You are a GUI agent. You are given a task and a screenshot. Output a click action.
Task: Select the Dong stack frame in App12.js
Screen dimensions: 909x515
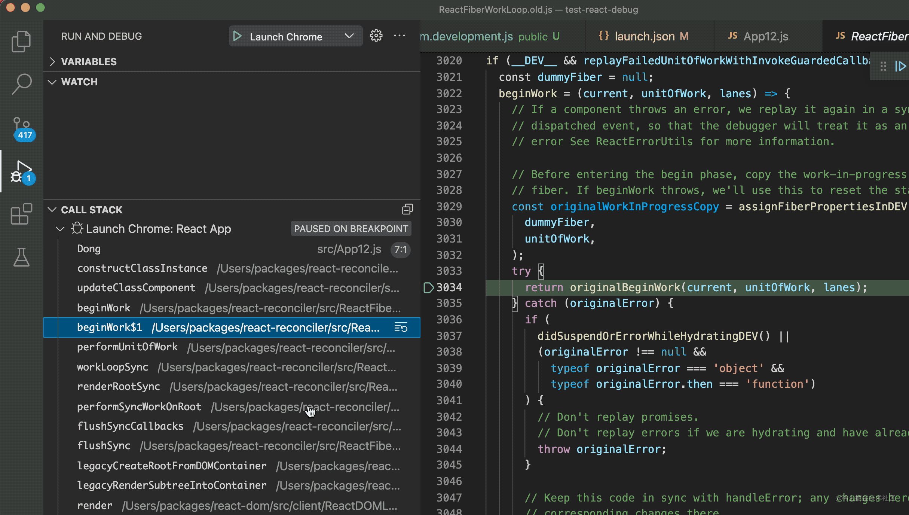89,249
